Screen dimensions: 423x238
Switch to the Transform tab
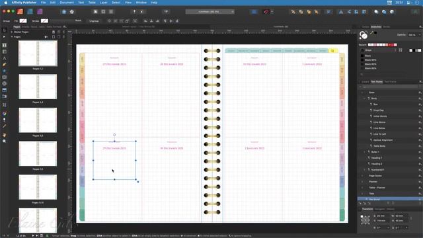[367, 209]
